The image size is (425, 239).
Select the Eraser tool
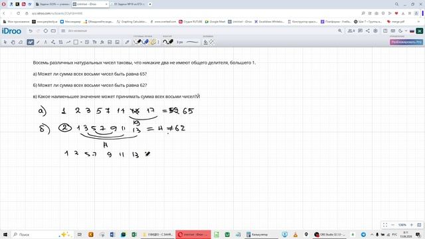(x=21, y=42)
